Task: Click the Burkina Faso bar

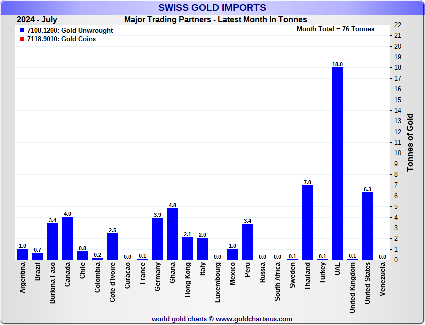Action: [52, 241]
